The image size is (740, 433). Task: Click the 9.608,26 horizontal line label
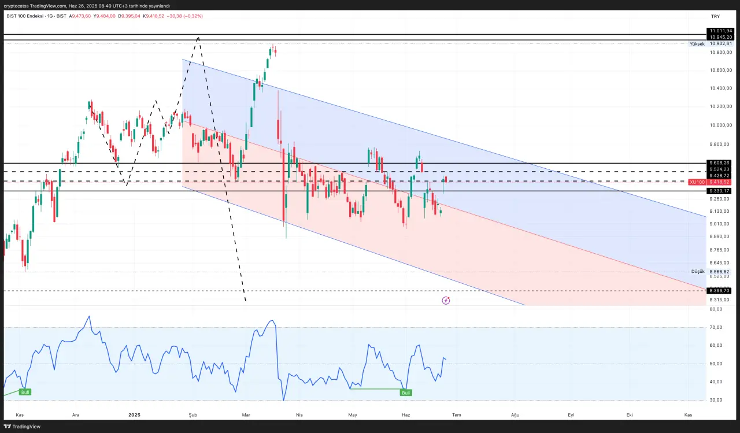tap(720, 163)
